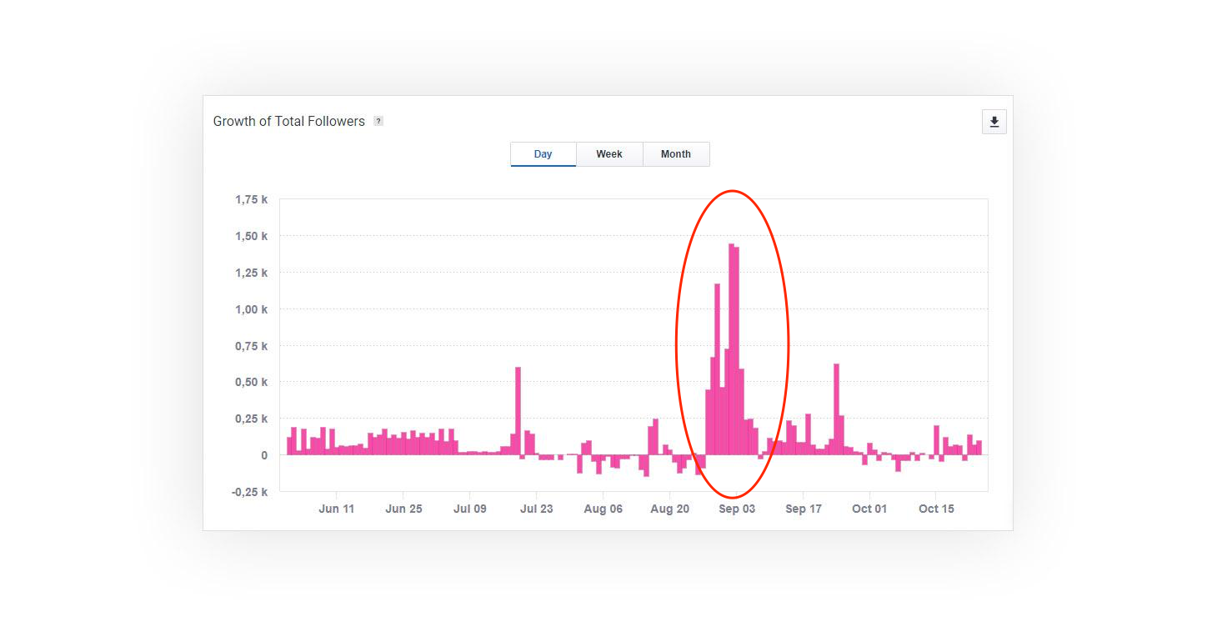This screenshot has height=627, width=1217.
Task: Click the download chart icon
Action: [x=994, y=122]
